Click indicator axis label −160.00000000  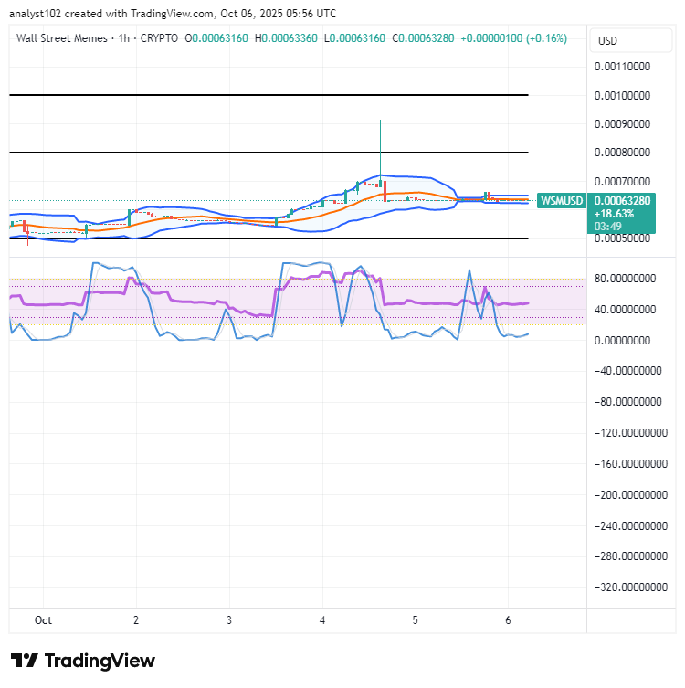pyautogui.click(x=630, y=464)
